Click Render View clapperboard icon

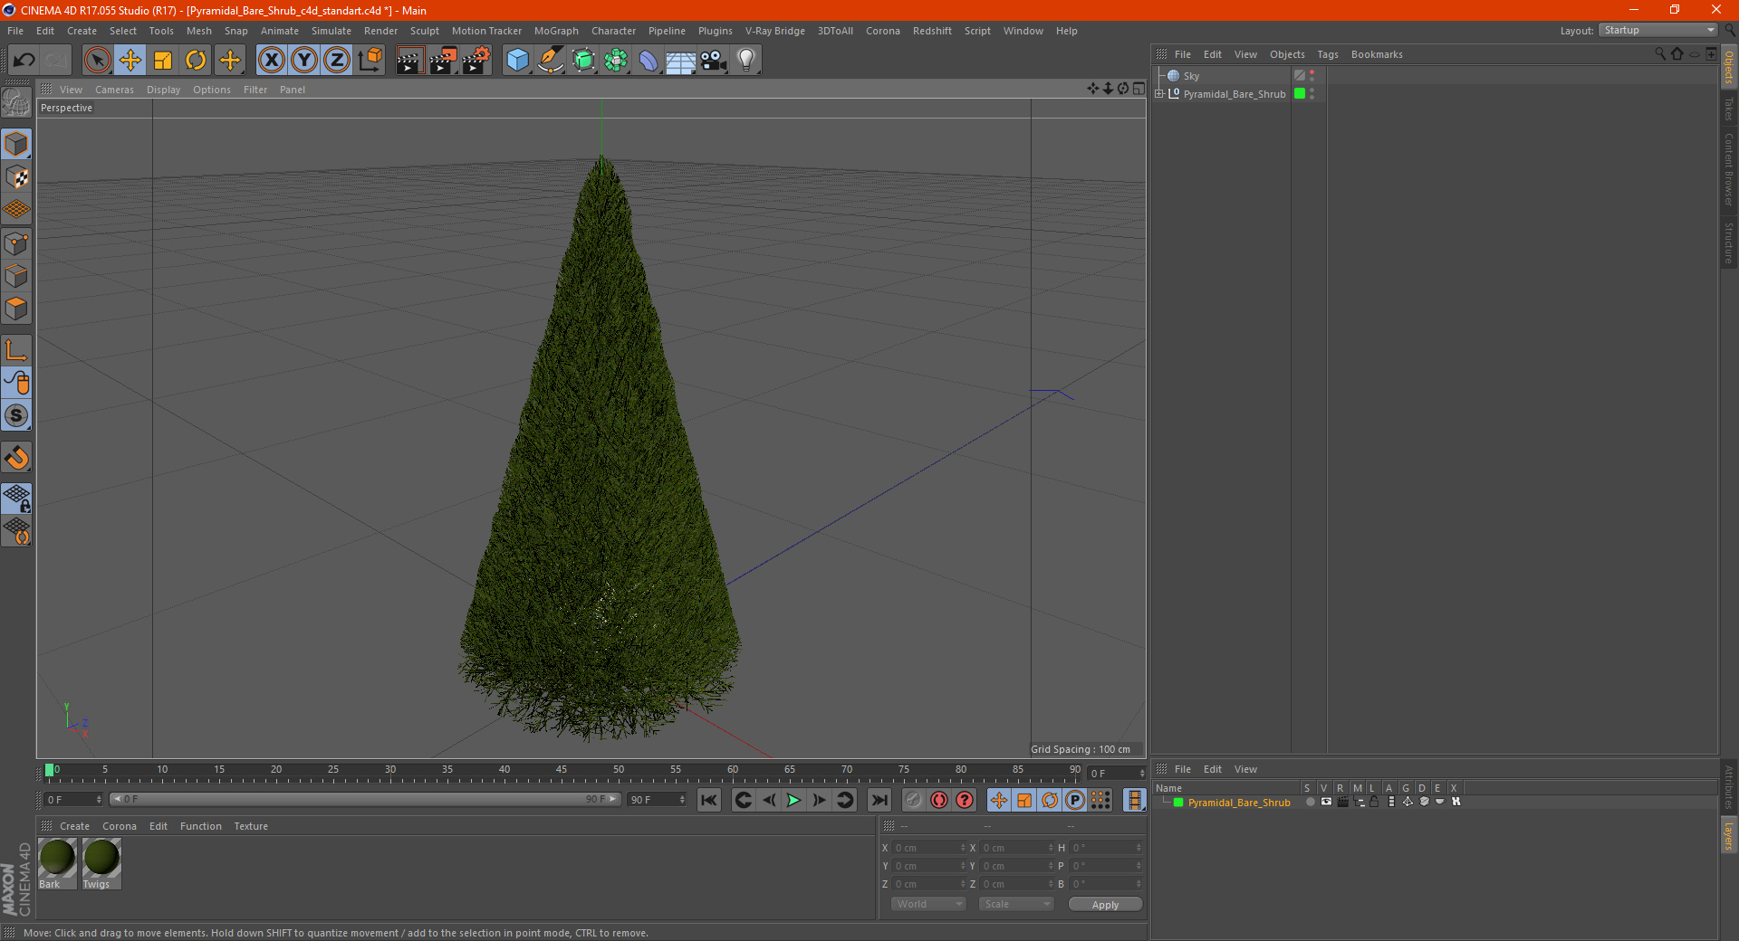pos(409,61)
